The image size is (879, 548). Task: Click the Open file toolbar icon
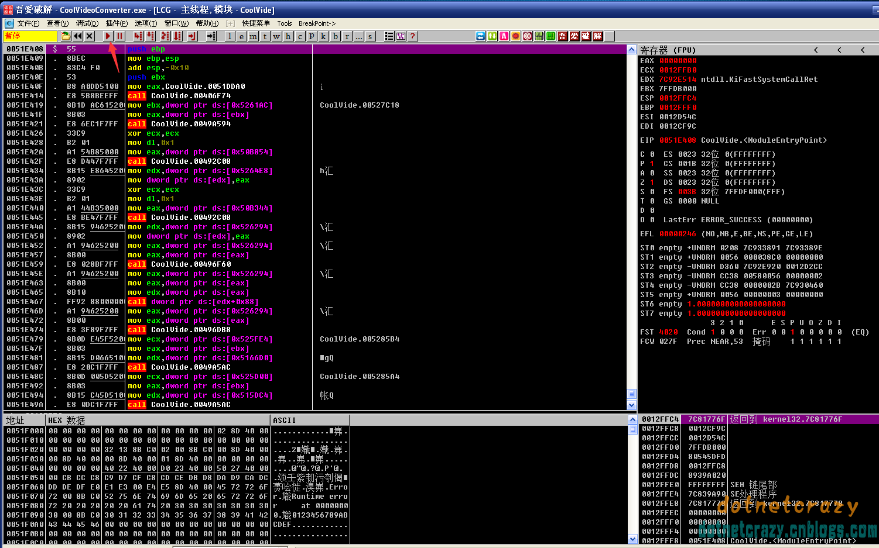click(66, 36)
